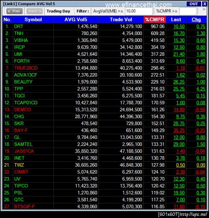Select symbol TPP
Viewport: 209px width, 218px height.
click(x=18, y=89)
